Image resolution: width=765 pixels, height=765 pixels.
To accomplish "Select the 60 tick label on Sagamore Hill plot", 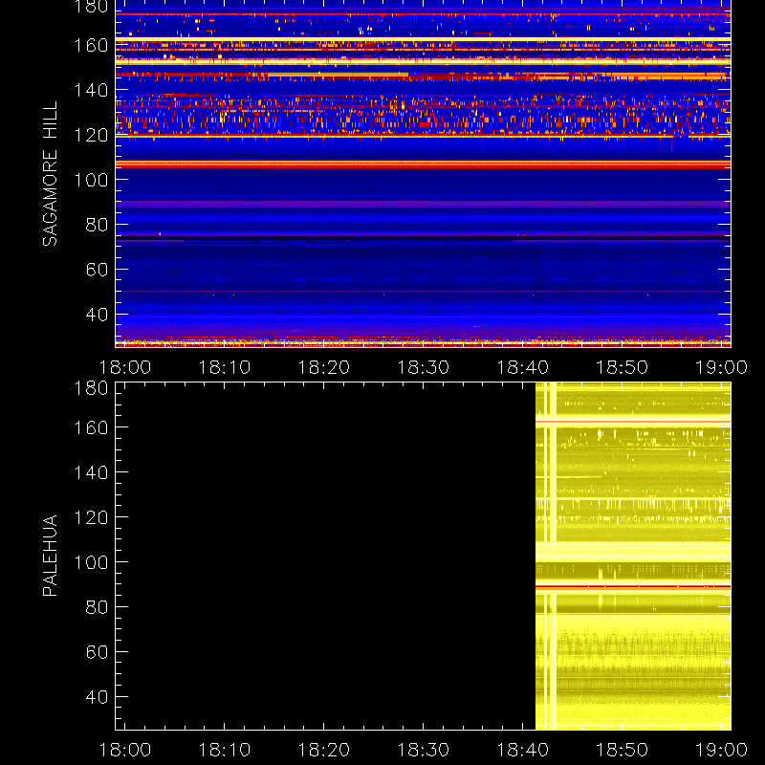I will coord(97,270).
